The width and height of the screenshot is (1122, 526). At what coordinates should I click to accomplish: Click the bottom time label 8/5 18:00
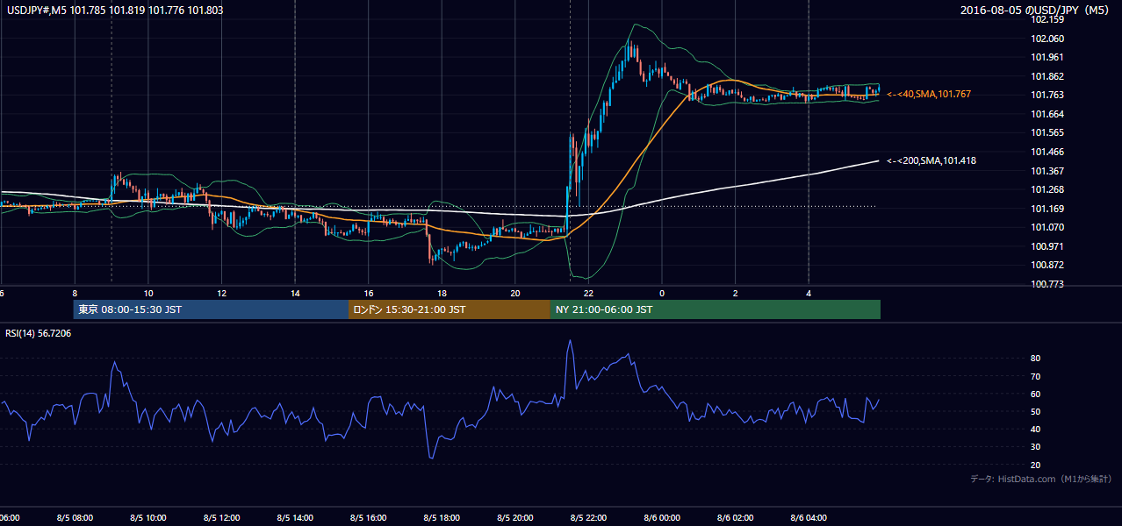[442, 518]
